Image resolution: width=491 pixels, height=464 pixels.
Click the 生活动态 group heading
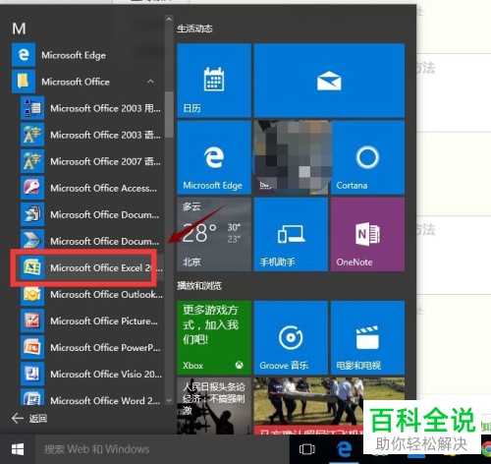tap(194, 29)
